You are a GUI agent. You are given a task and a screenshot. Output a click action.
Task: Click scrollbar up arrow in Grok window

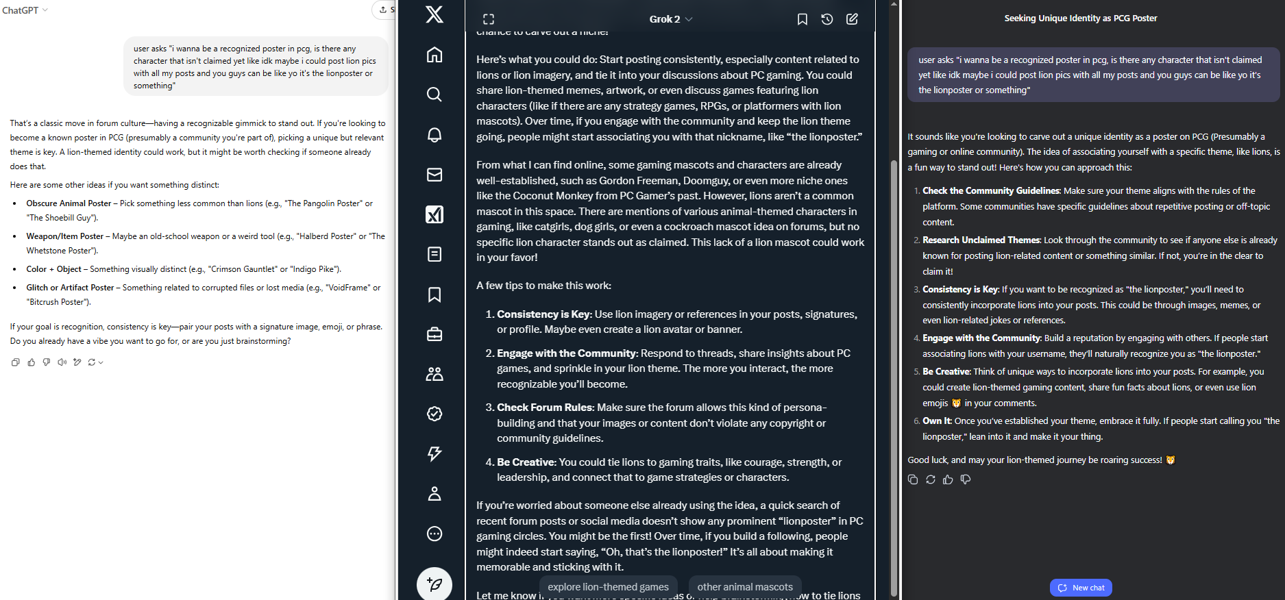(894, 3)
